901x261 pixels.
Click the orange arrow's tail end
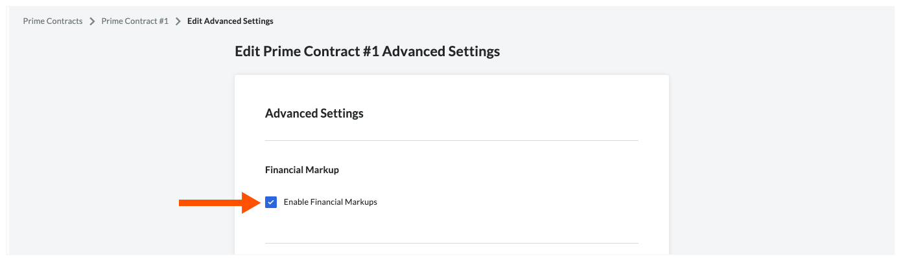pos(183,203)
